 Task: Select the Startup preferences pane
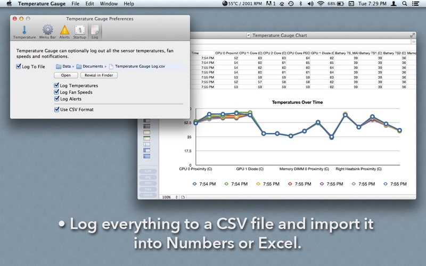point(79,32)
